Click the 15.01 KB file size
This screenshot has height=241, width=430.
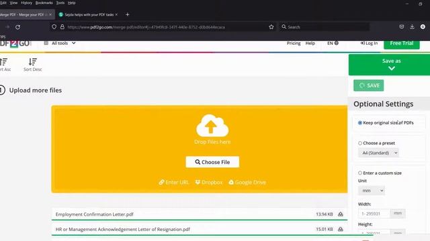coord(324,229)
